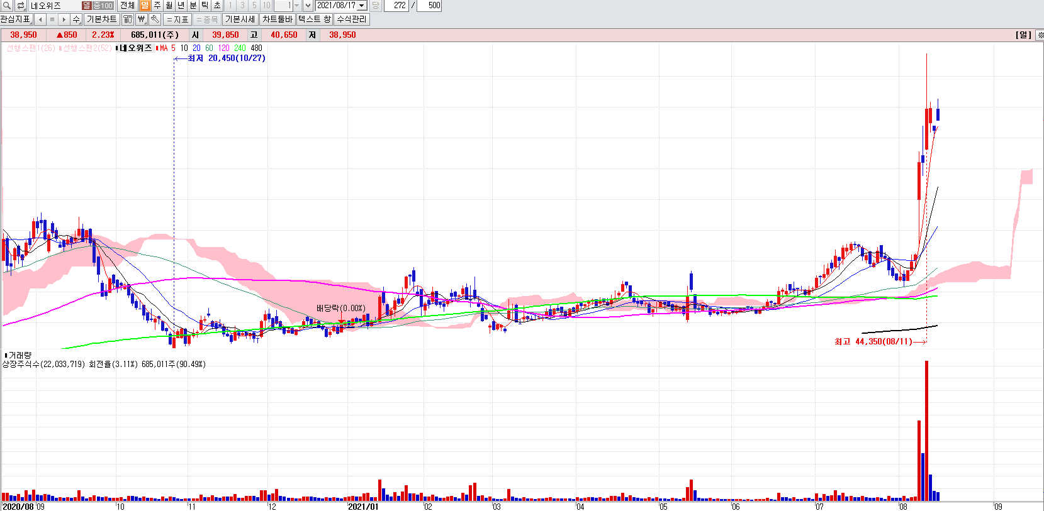Viewport: 1044px width, 511px height.
Task: Click the settings icon beside [일]
Action: click(x=1040, y=35)
